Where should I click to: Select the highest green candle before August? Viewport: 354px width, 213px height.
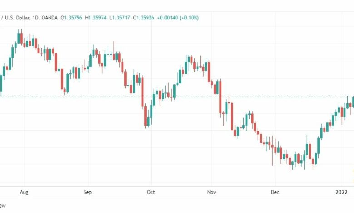click(19, 38)
